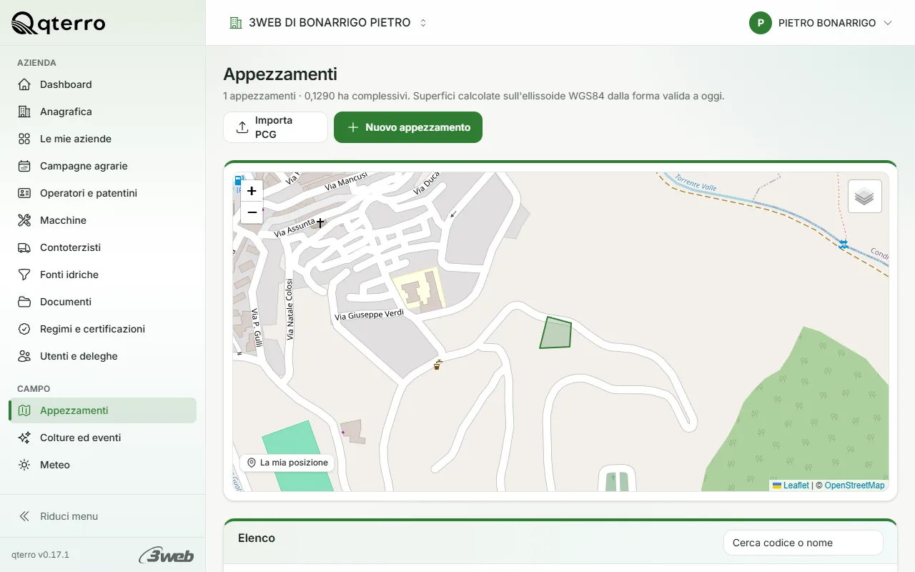Image resolution: width=915 pixels, height=572 pixels.
Task: Focus the Cerca codice o nome field
Action: click(803, 543)
